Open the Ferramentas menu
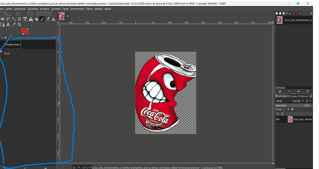 tap(77, 9)
